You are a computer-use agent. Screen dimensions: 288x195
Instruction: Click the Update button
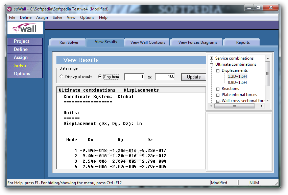point(194,77)
